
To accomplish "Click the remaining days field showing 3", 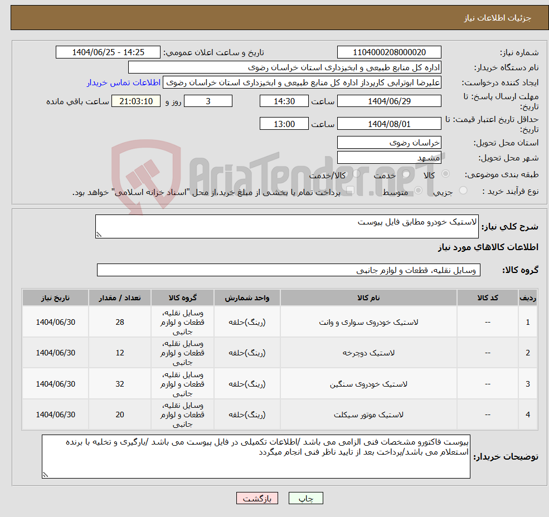I will (208, 101).
